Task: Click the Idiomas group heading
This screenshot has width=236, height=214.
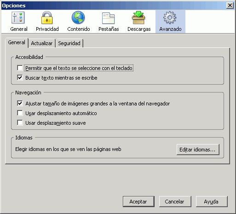Action: [24, 138]
